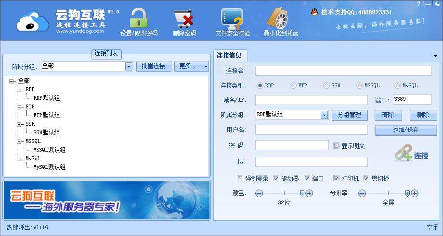443x236 pixels.
Task: Click the 批量连接 button
Action: click(154, 66)
